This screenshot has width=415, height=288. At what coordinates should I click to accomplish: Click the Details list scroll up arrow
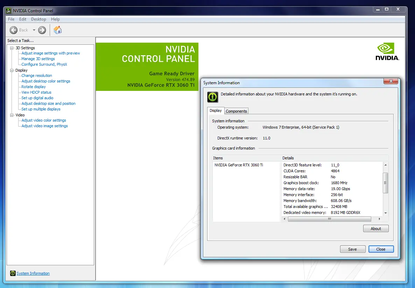coord(385,165)
